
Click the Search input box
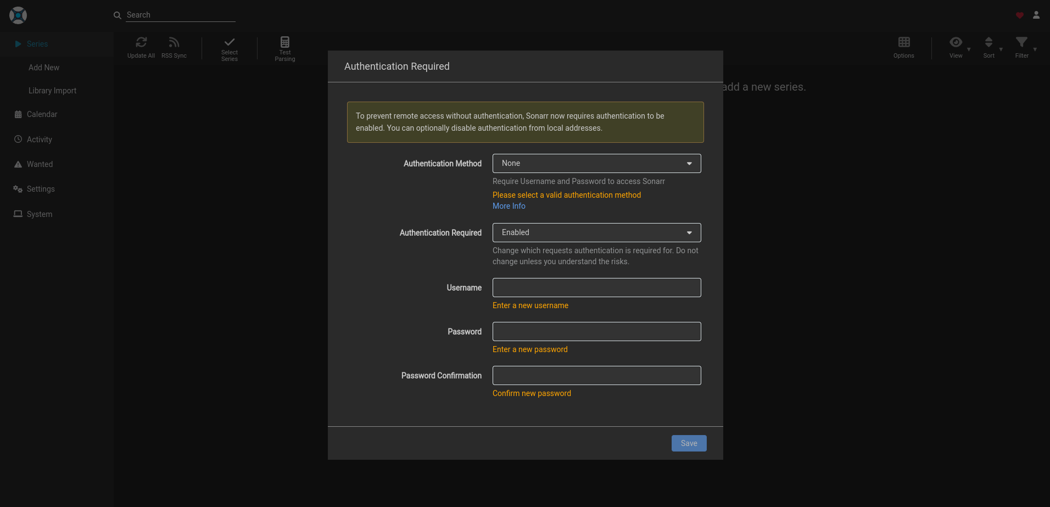[181, 15]
